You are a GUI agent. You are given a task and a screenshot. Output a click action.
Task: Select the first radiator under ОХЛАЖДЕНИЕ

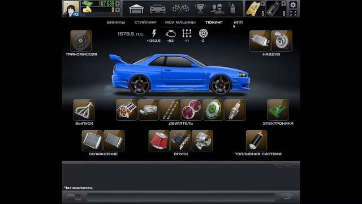pos(92,141)
